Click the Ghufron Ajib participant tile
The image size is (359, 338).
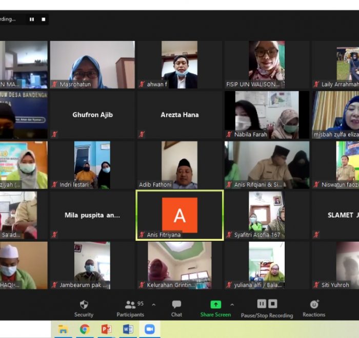(92, 115)
